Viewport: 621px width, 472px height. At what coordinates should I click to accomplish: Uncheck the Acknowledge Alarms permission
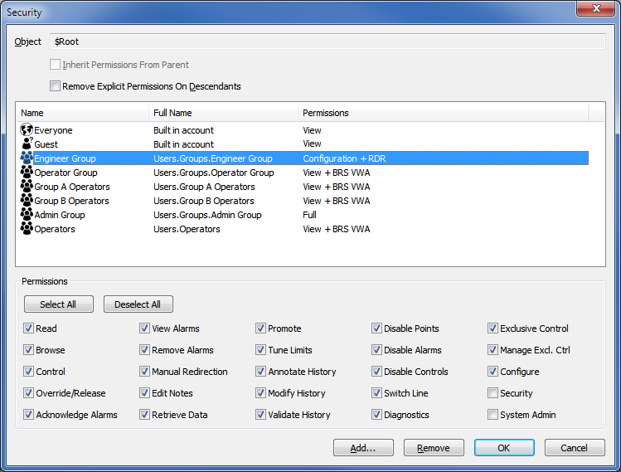coord(29,415)
